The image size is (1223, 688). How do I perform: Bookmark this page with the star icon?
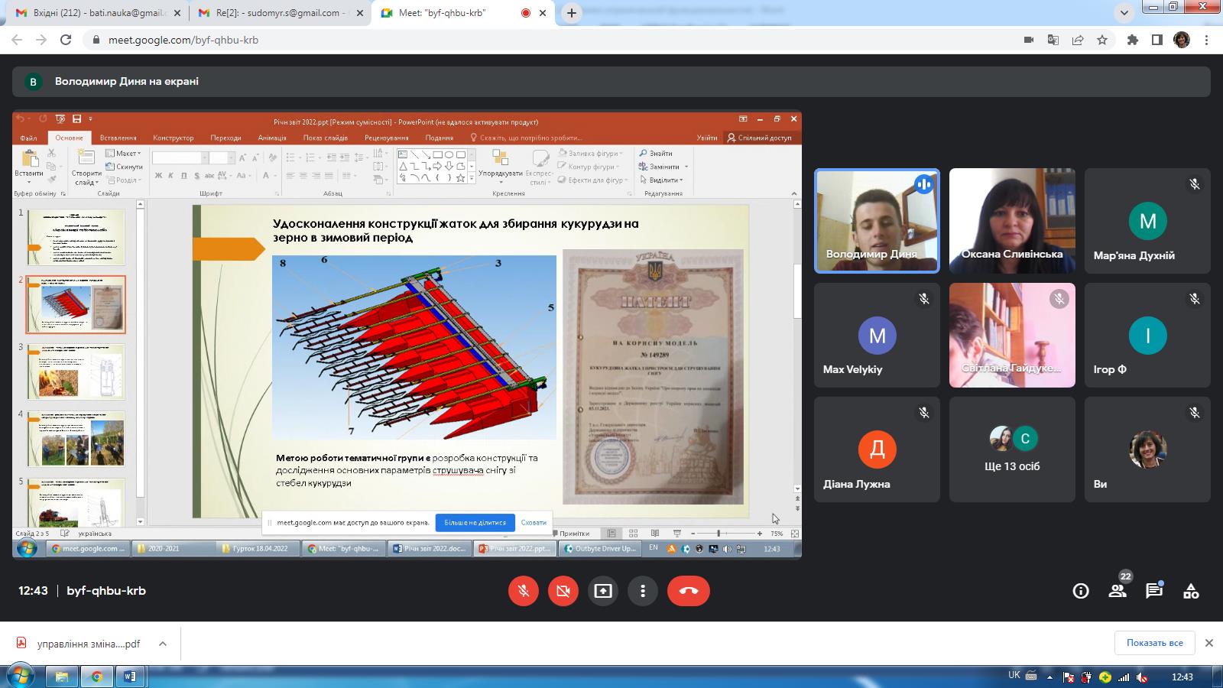1101,40
